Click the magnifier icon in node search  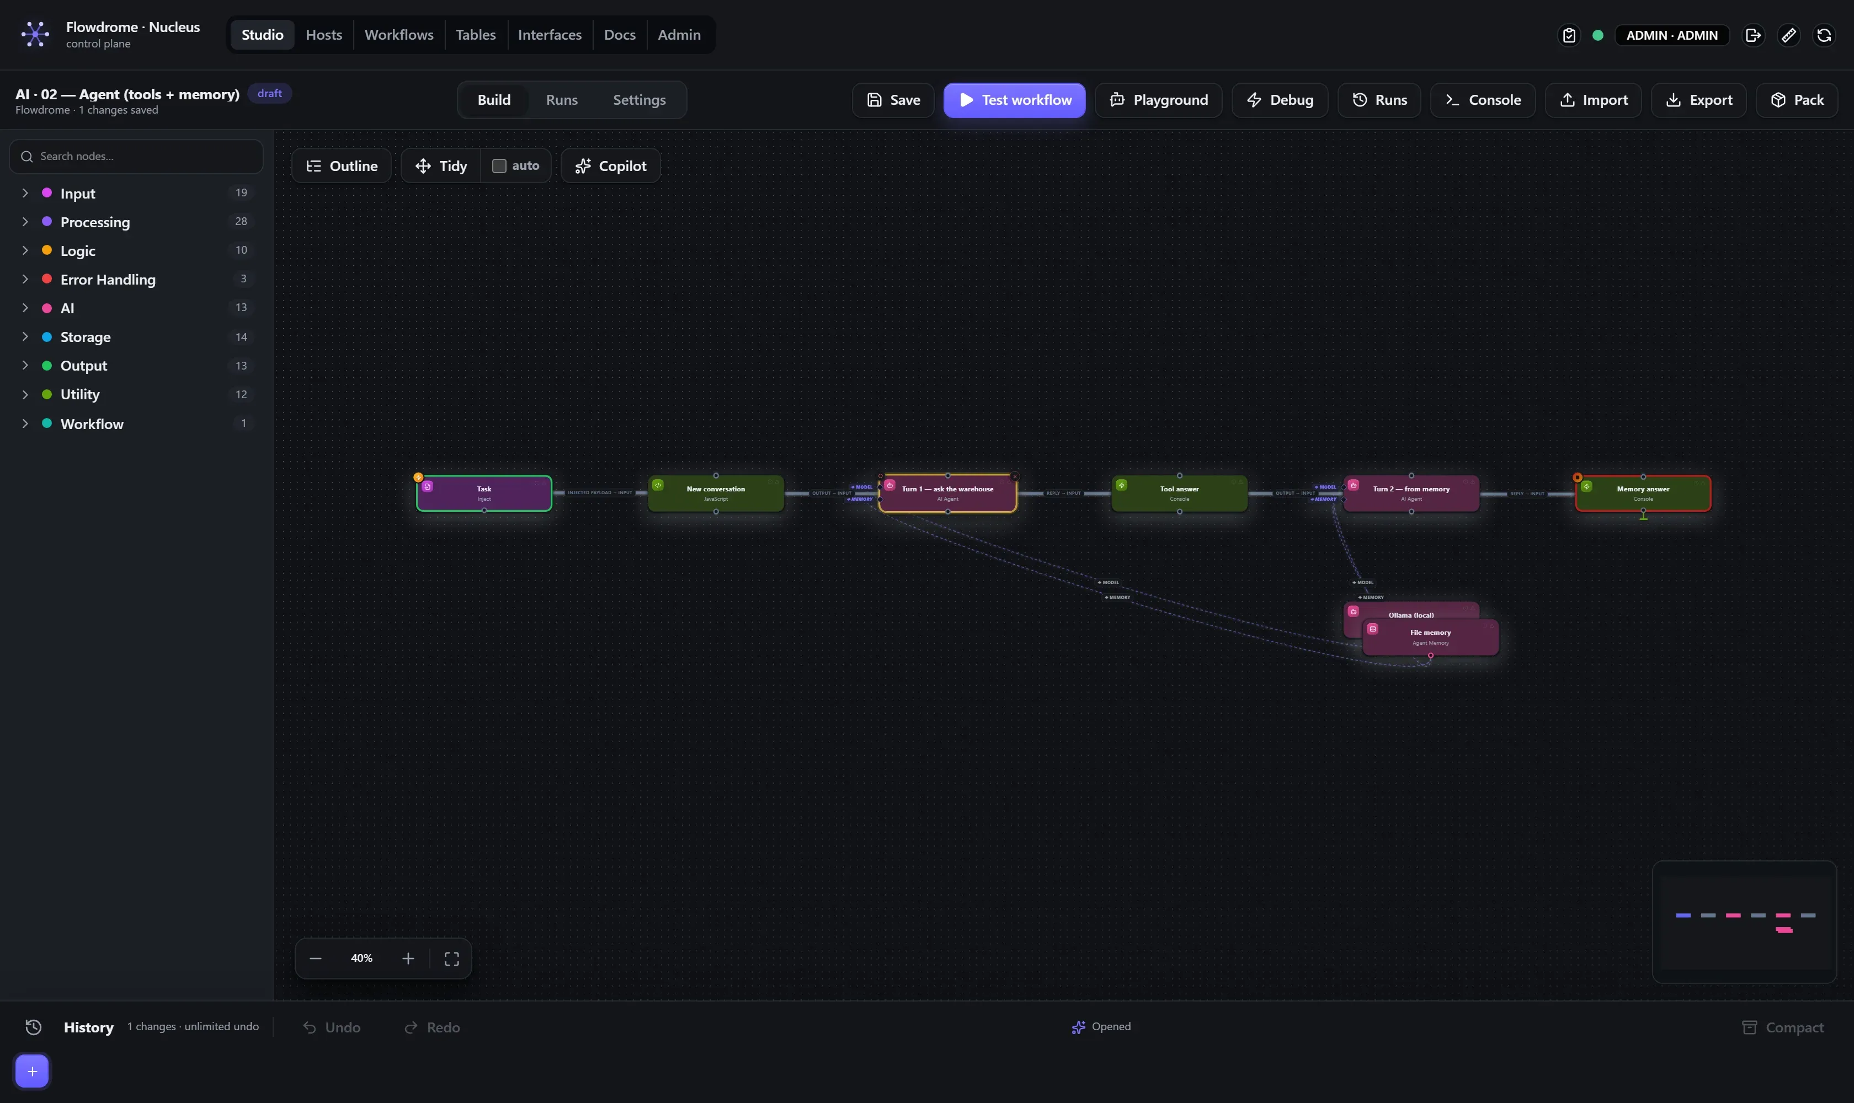pos(27,156)
